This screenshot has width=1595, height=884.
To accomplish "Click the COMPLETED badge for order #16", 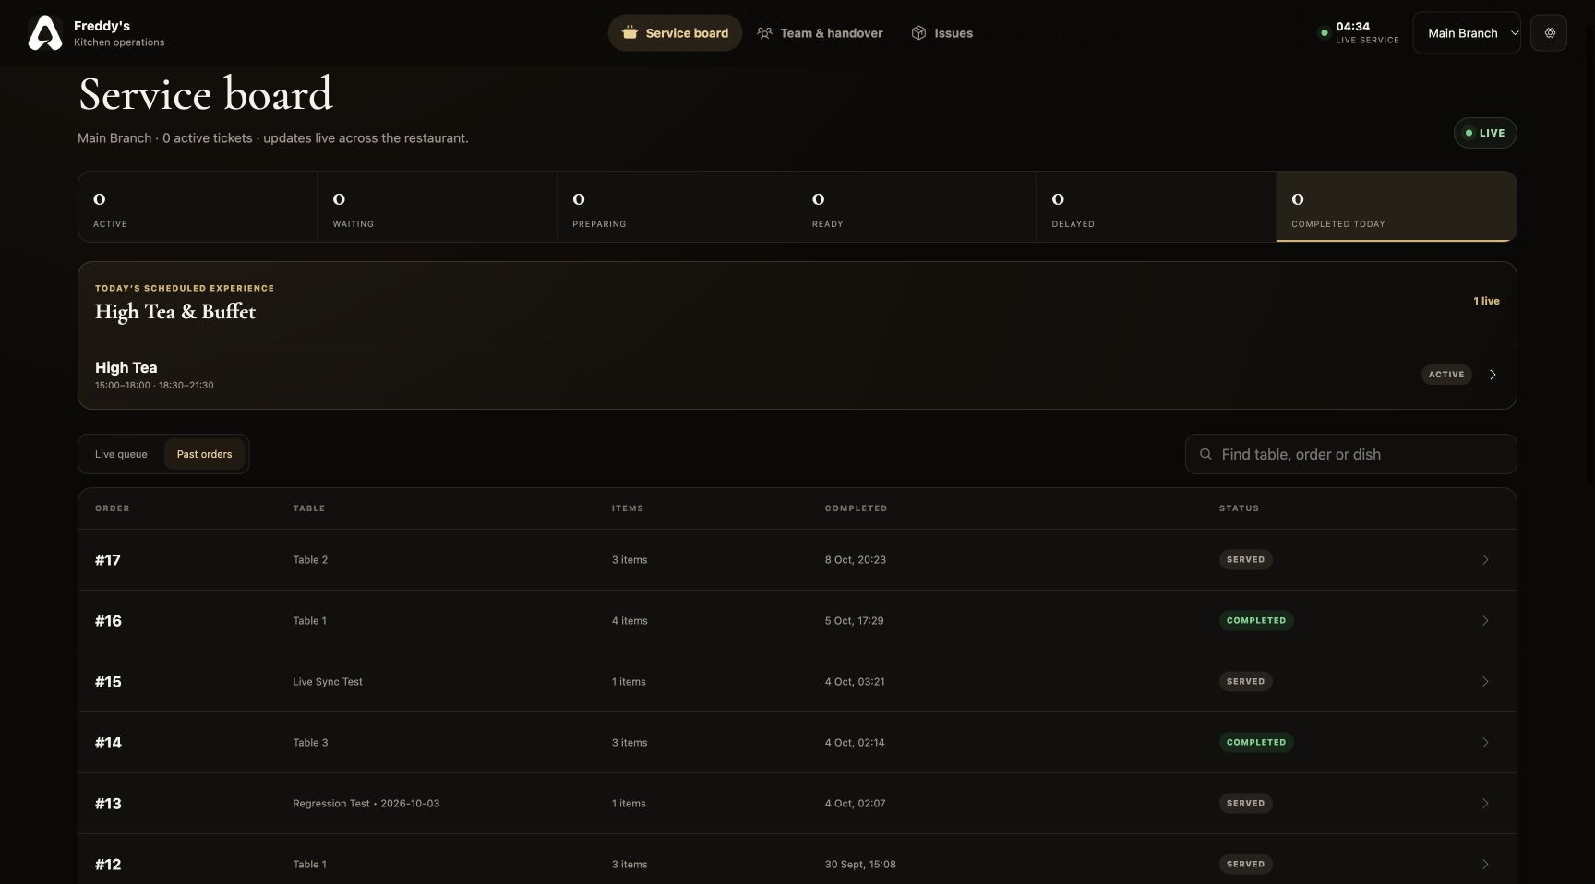I will (x=1256, y=621).
